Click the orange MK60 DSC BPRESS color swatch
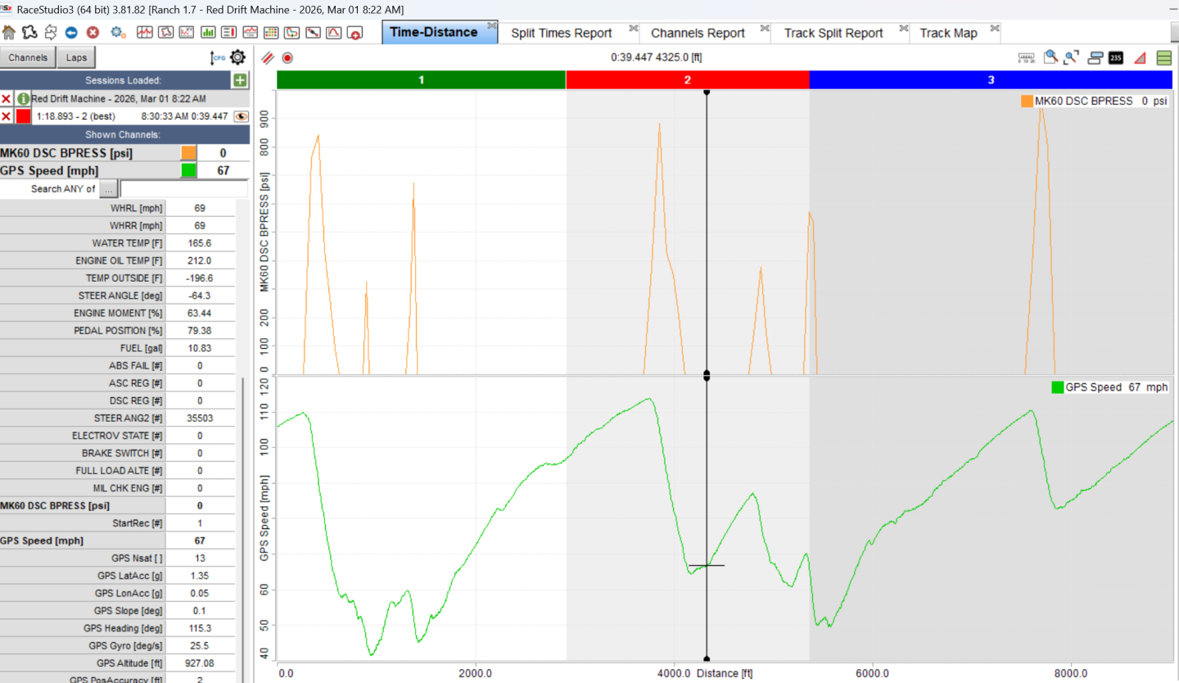The image size is (1179, 683). point(188,153)
